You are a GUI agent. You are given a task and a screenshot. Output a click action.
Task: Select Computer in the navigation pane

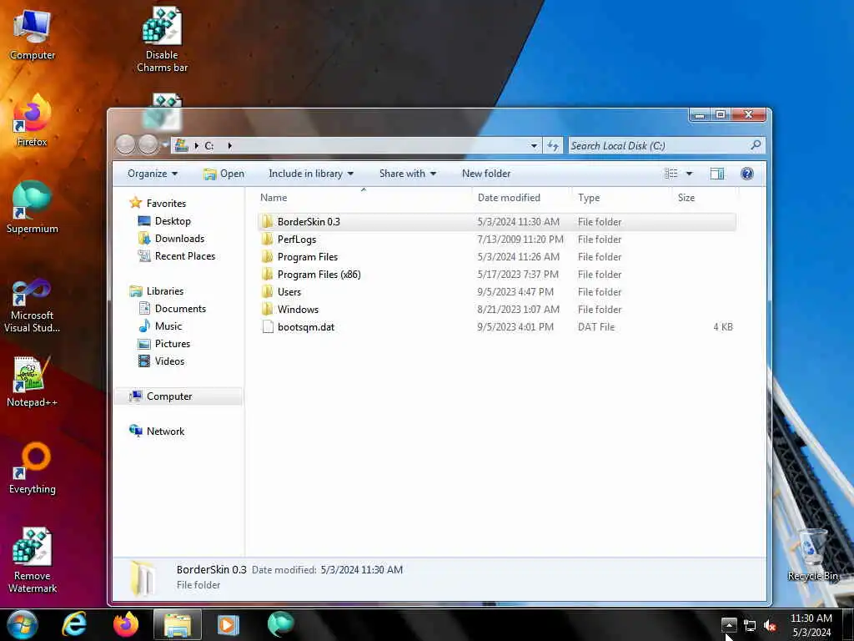point(178,396)
